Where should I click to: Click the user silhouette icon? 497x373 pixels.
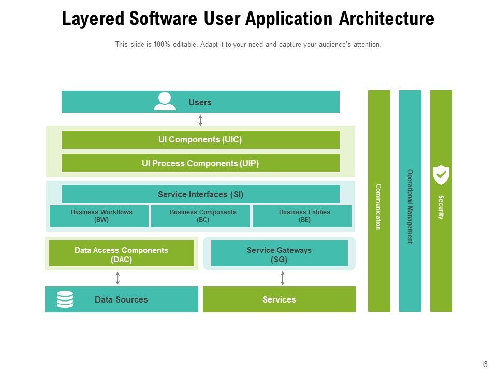(x=165, y=101)
